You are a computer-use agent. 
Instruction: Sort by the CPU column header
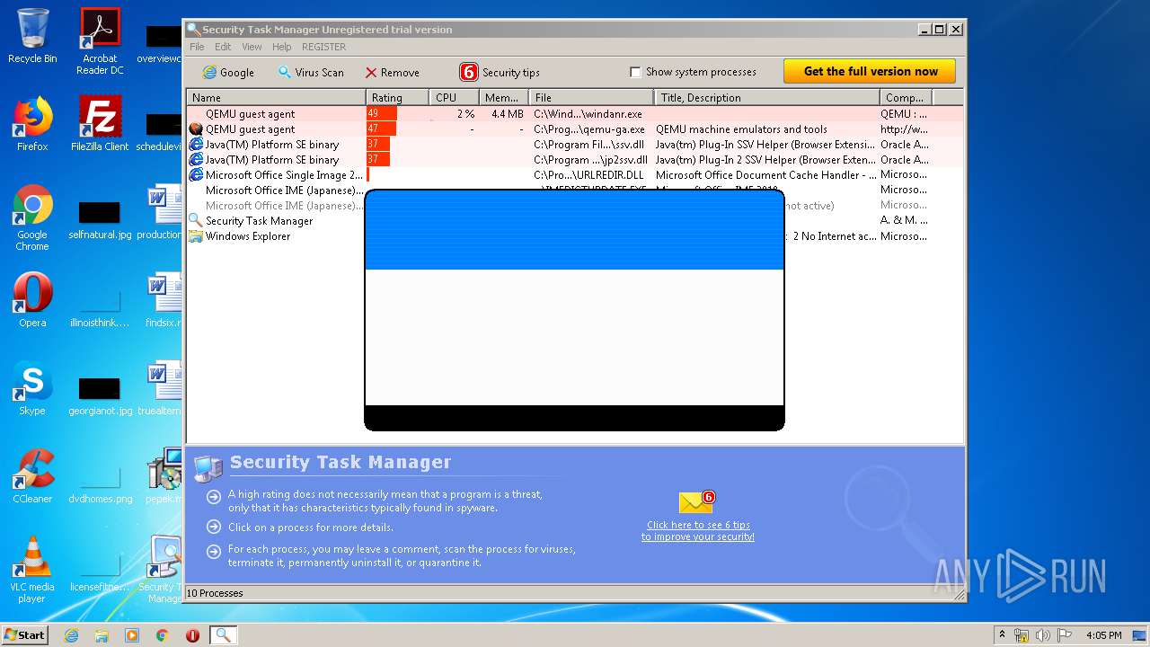(x=454, y=97)
